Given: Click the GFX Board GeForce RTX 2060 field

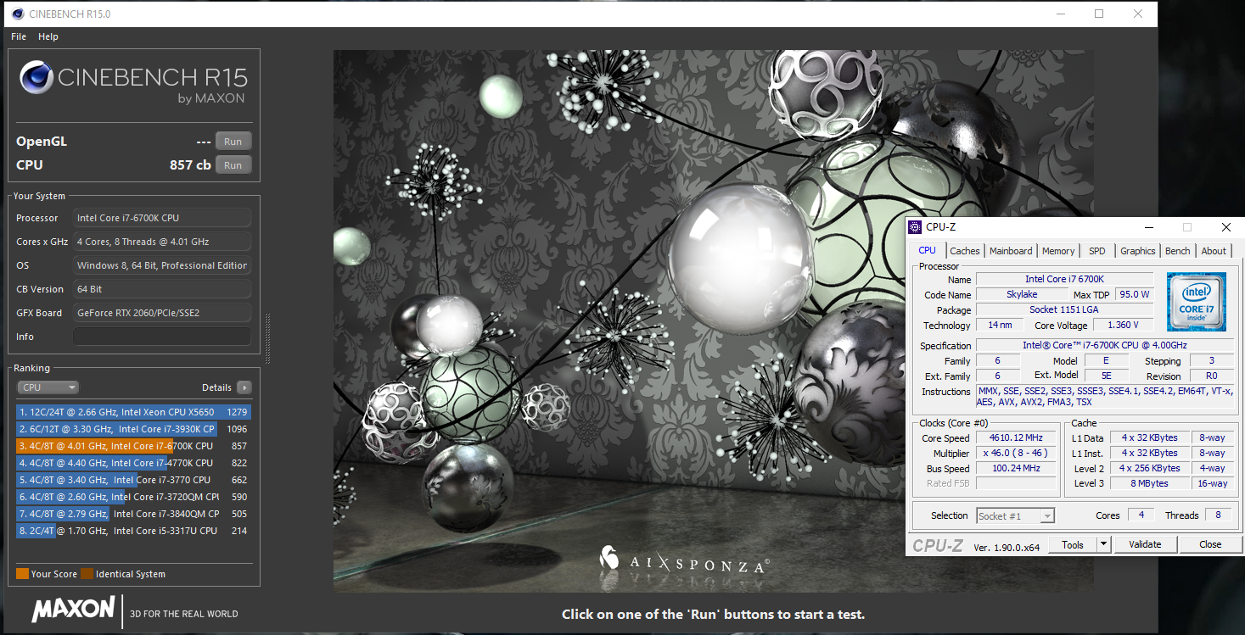Looking at the screenshot, I should (162, 313).
